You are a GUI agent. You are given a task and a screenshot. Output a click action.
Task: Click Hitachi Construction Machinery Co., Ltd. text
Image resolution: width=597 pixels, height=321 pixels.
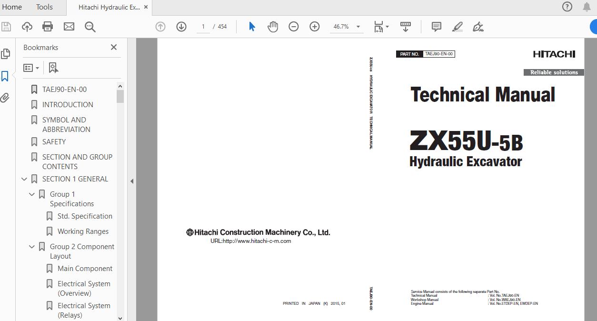pyautogui.click(x=258, y=232)
